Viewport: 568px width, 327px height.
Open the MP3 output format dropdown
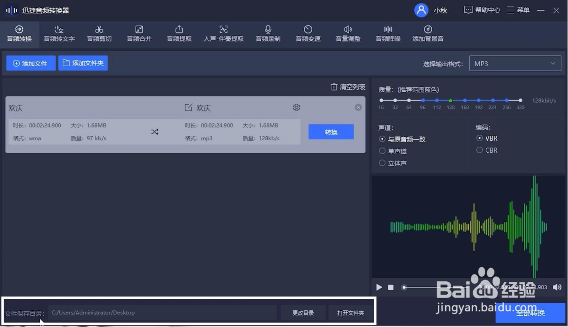515,63
